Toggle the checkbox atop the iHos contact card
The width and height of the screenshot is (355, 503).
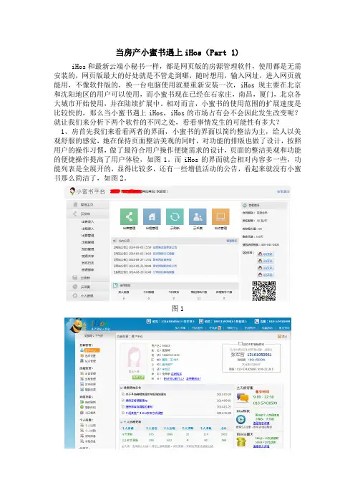(240, 343)
